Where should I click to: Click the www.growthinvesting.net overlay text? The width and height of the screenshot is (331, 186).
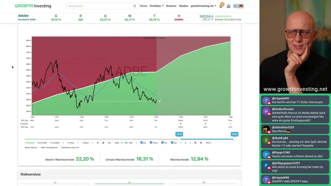pos(295,89)
